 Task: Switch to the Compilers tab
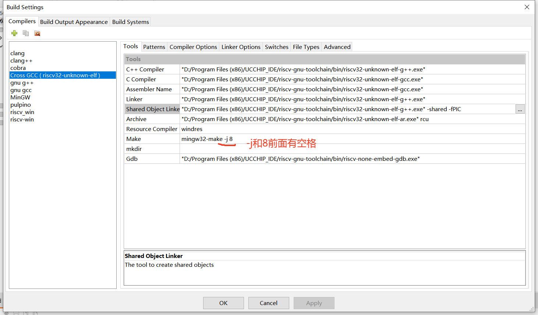pyautogui.click(x=22, y=21)
